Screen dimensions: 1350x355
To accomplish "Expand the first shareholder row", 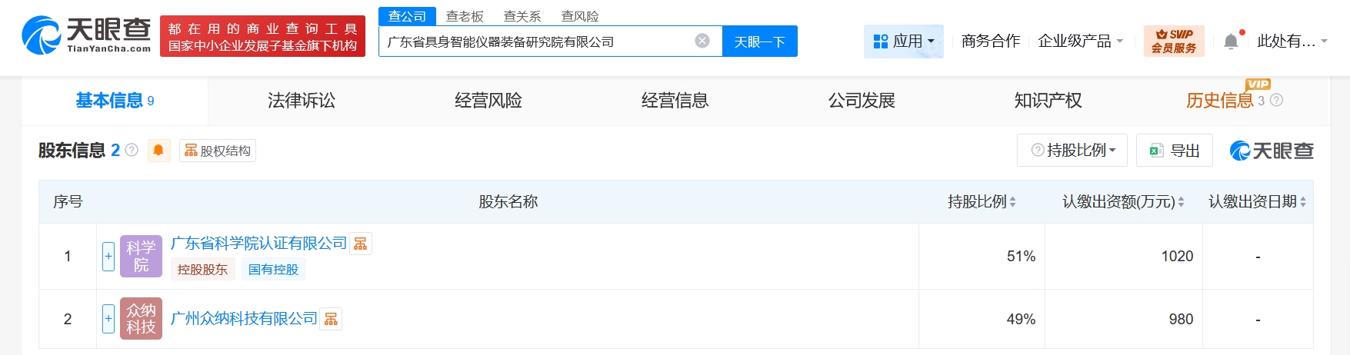I will [108, 256].
